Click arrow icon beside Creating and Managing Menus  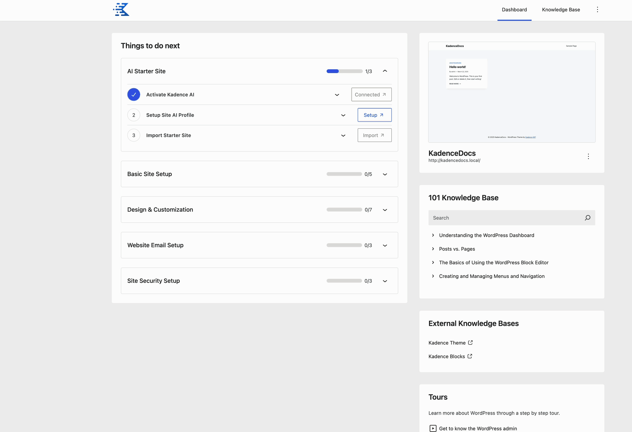433,276
